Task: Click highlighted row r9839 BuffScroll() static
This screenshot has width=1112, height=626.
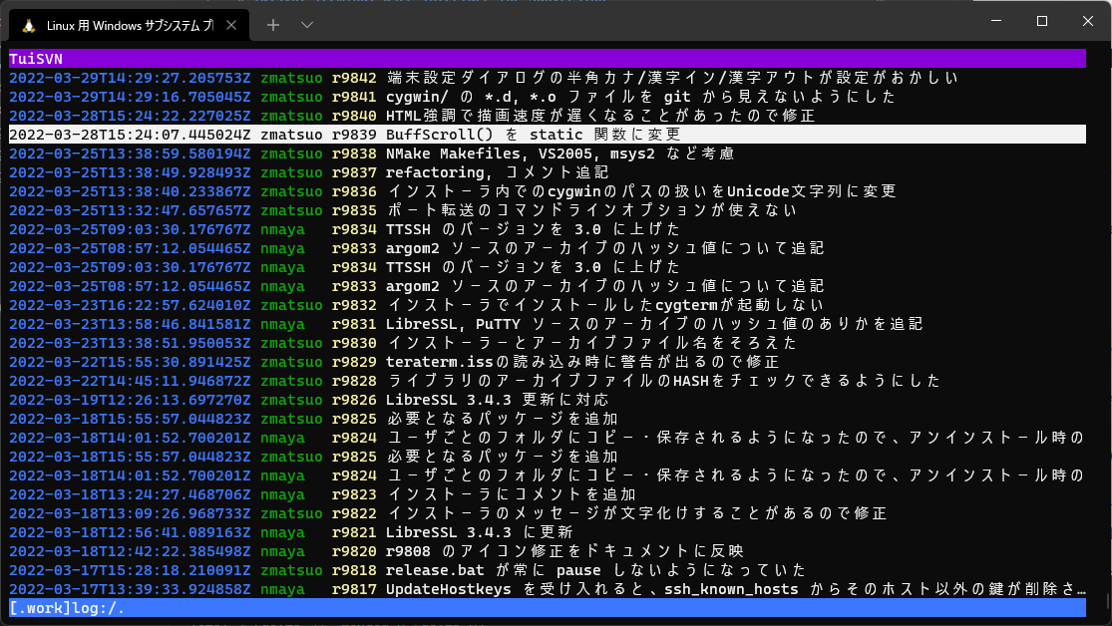Action: click(x=548, y=134)
